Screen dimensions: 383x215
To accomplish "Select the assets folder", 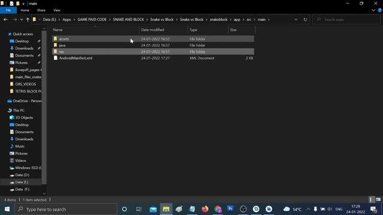I will tap(153, 39).
